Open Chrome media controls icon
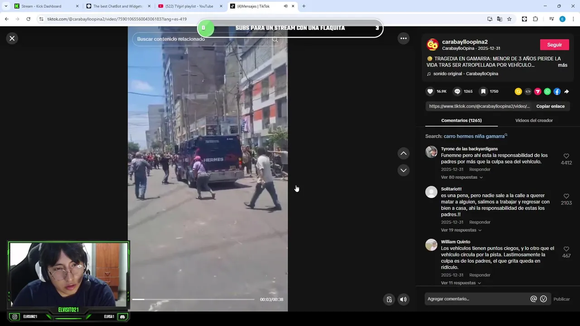580x326 pixels. [551, 19]
